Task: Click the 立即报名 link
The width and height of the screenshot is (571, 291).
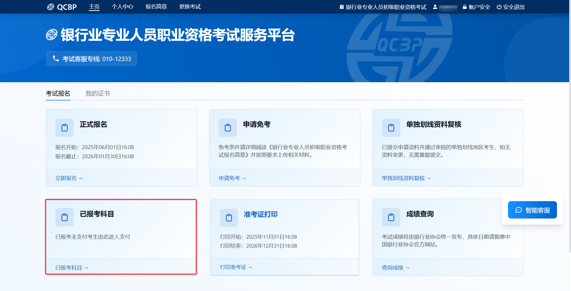Action: click(69, 178)
